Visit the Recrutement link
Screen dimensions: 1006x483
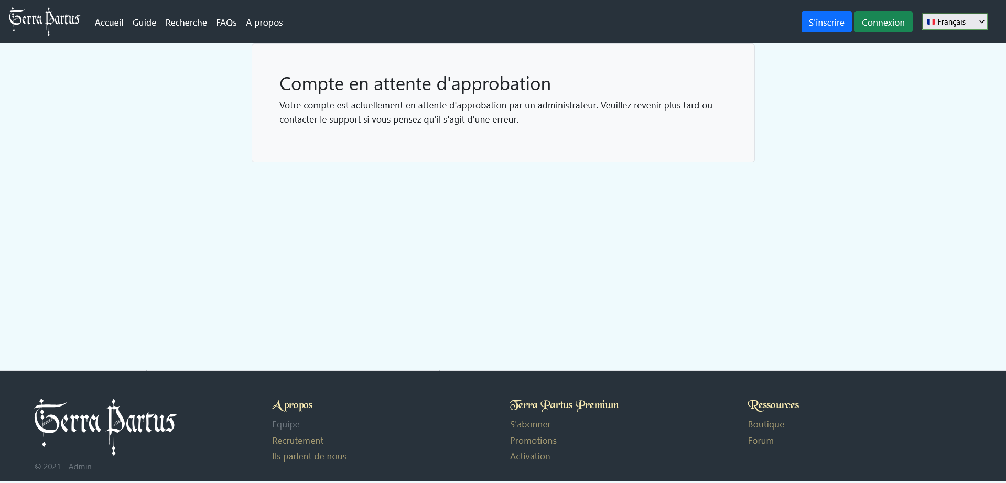[298, 441]
